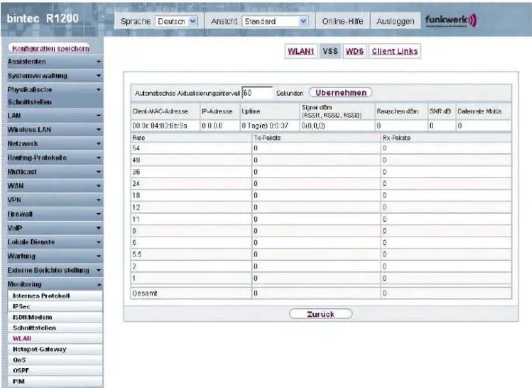Expand the Firewall menu
The height and width of the screenshot is (388, 532).
[x=55, y=214]
